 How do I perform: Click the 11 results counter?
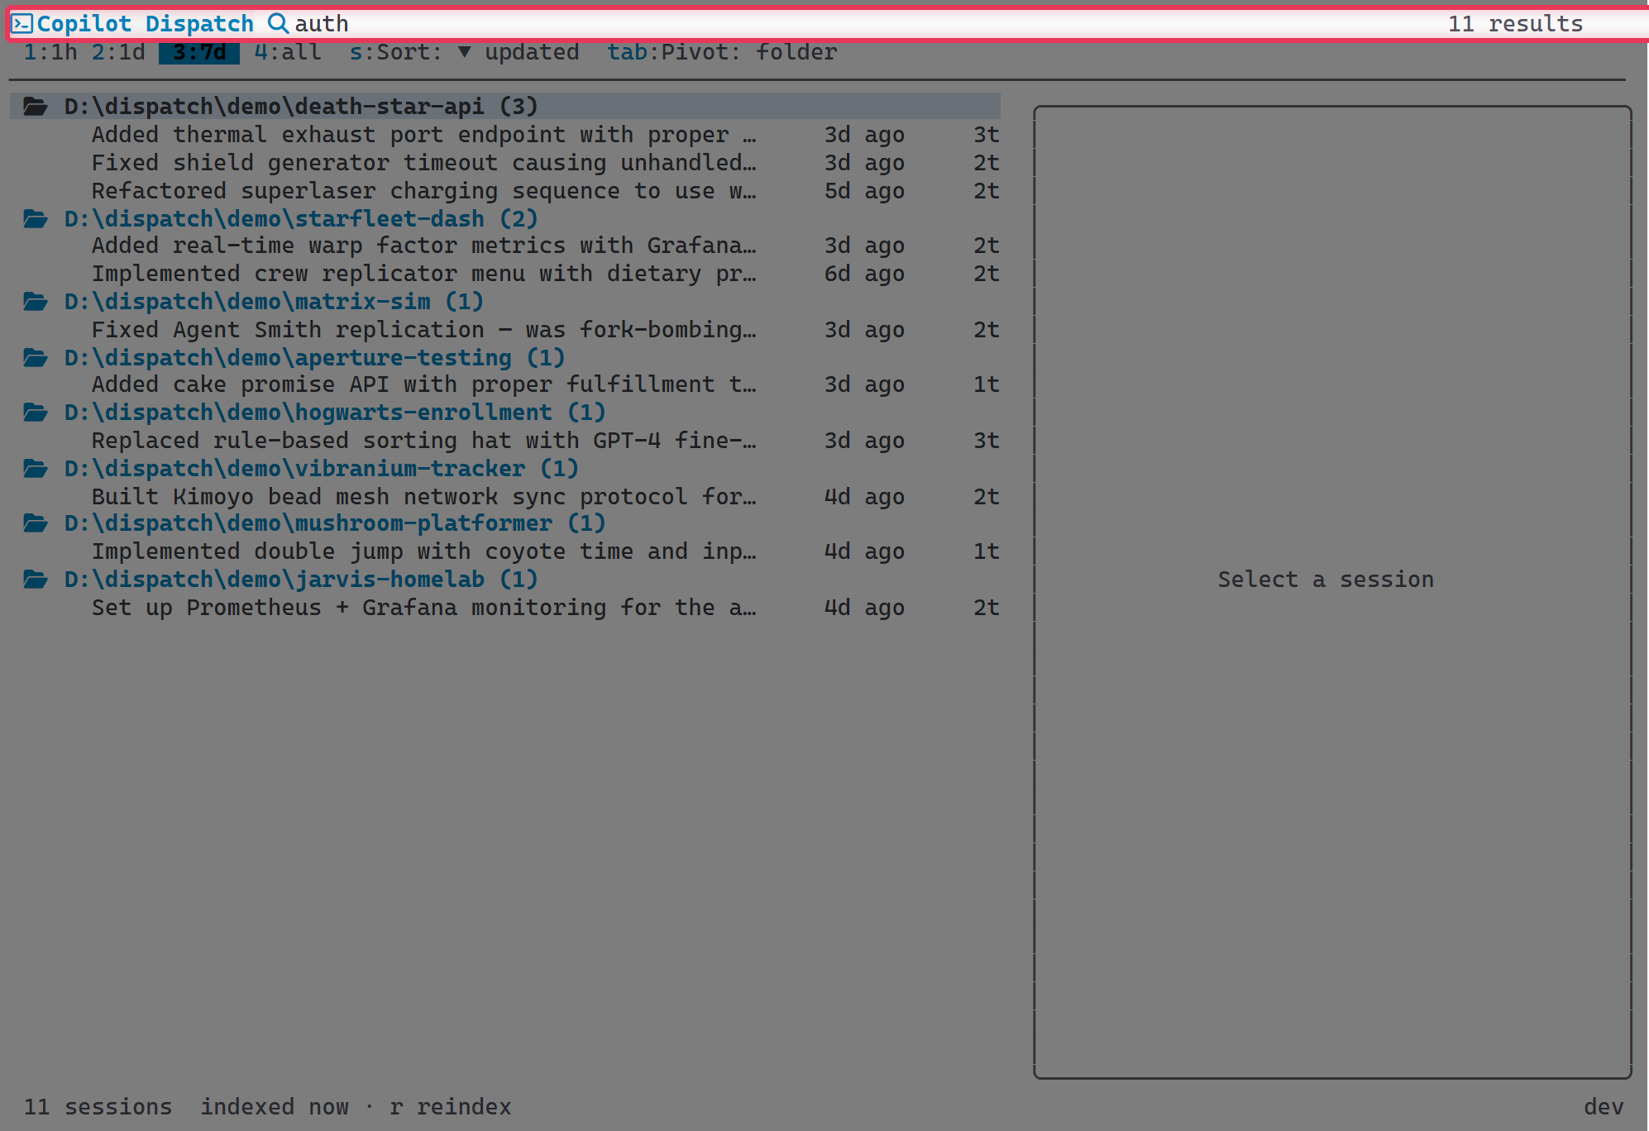pyautogui.click(x=1517, y=22)
